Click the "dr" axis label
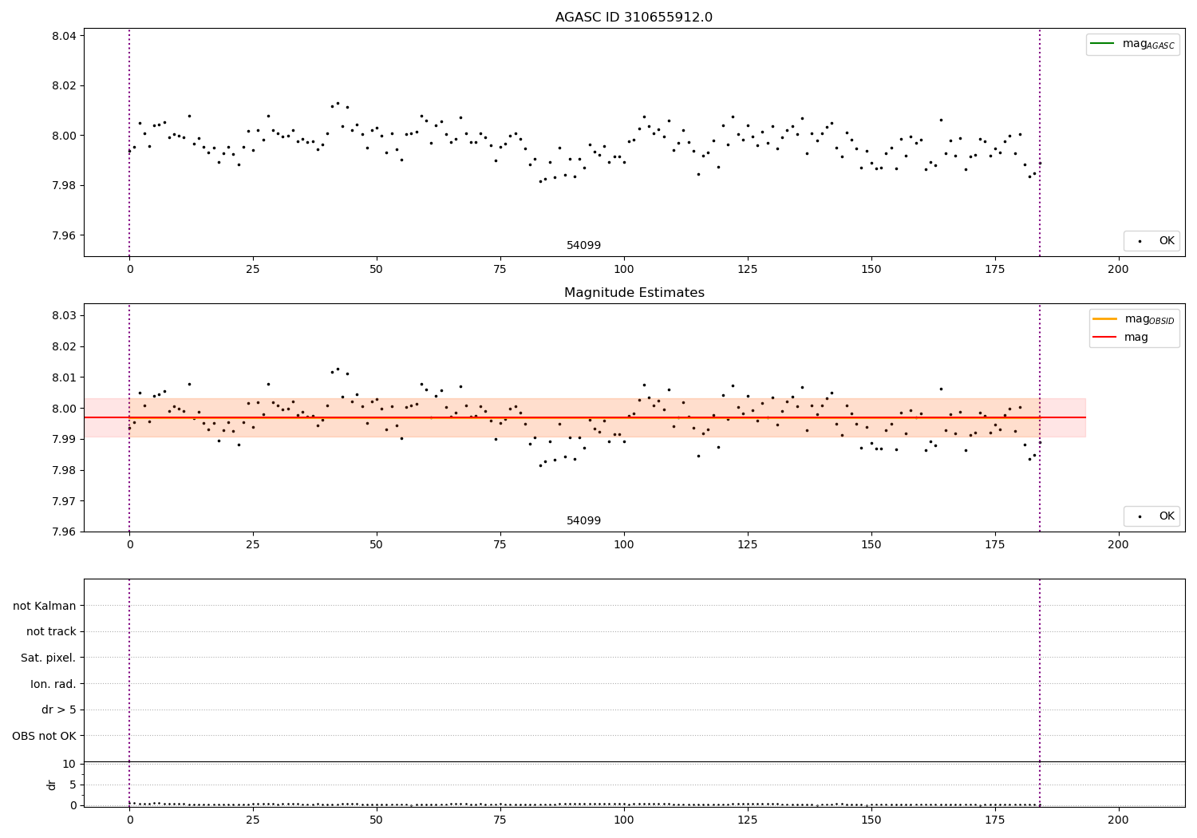The image size is (1197, 838). [52, 785]
